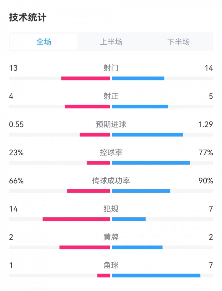Tap the blue 角球 bar
The image size is (222, 291).
(x=156, y=276)
